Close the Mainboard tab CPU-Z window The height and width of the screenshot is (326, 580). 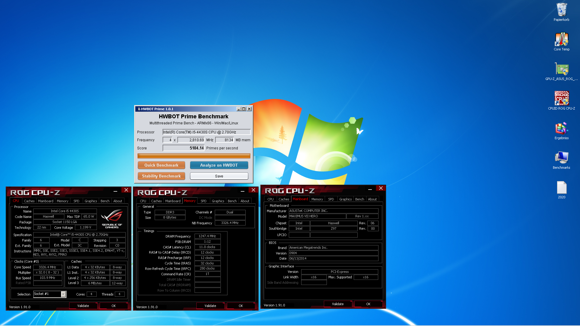coord(381,188)
